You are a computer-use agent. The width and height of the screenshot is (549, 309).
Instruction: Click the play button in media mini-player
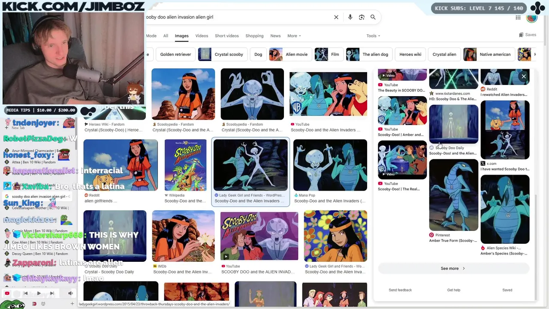coord(39,294)
